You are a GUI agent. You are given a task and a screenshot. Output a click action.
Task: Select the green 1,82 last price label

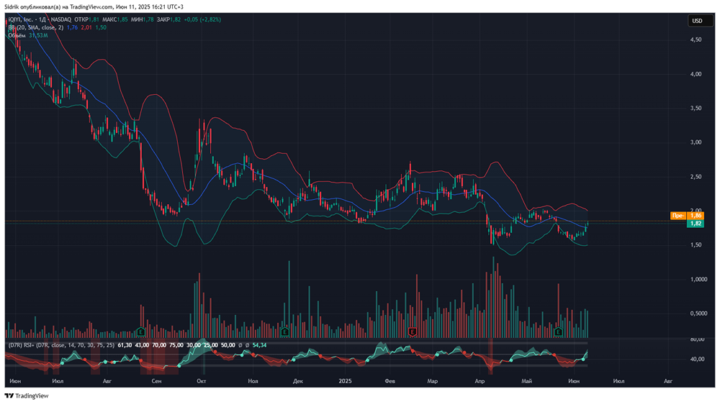pyautogui.click(x=696, y=224)
